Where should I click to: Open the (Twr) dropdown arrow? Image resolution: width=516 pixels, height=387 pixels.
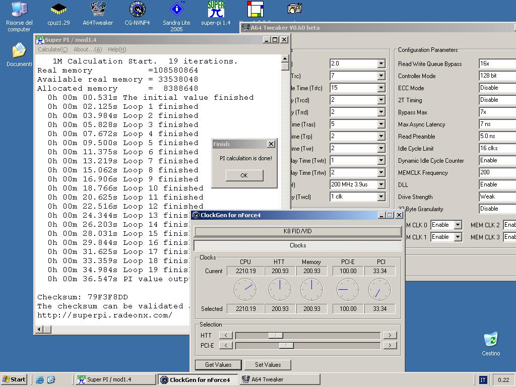click(381, 148)
